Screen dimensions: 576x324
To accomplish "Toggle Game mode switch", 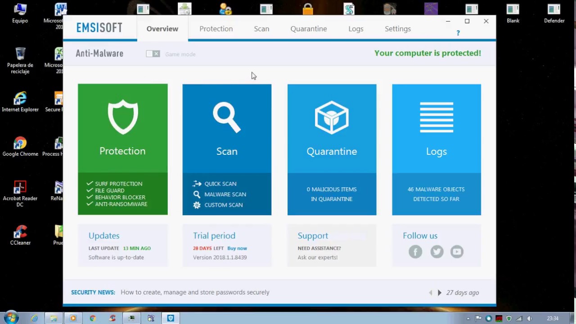I will (x=153, y=54).
